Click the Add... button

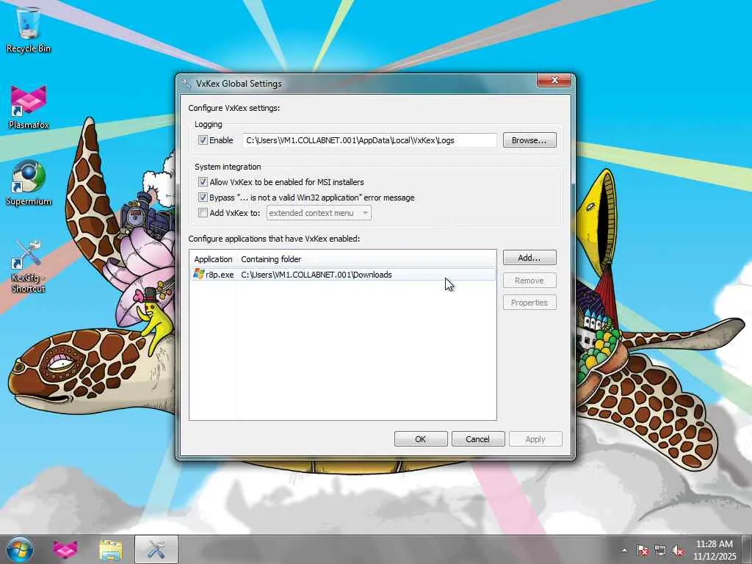tap(529, 258)
